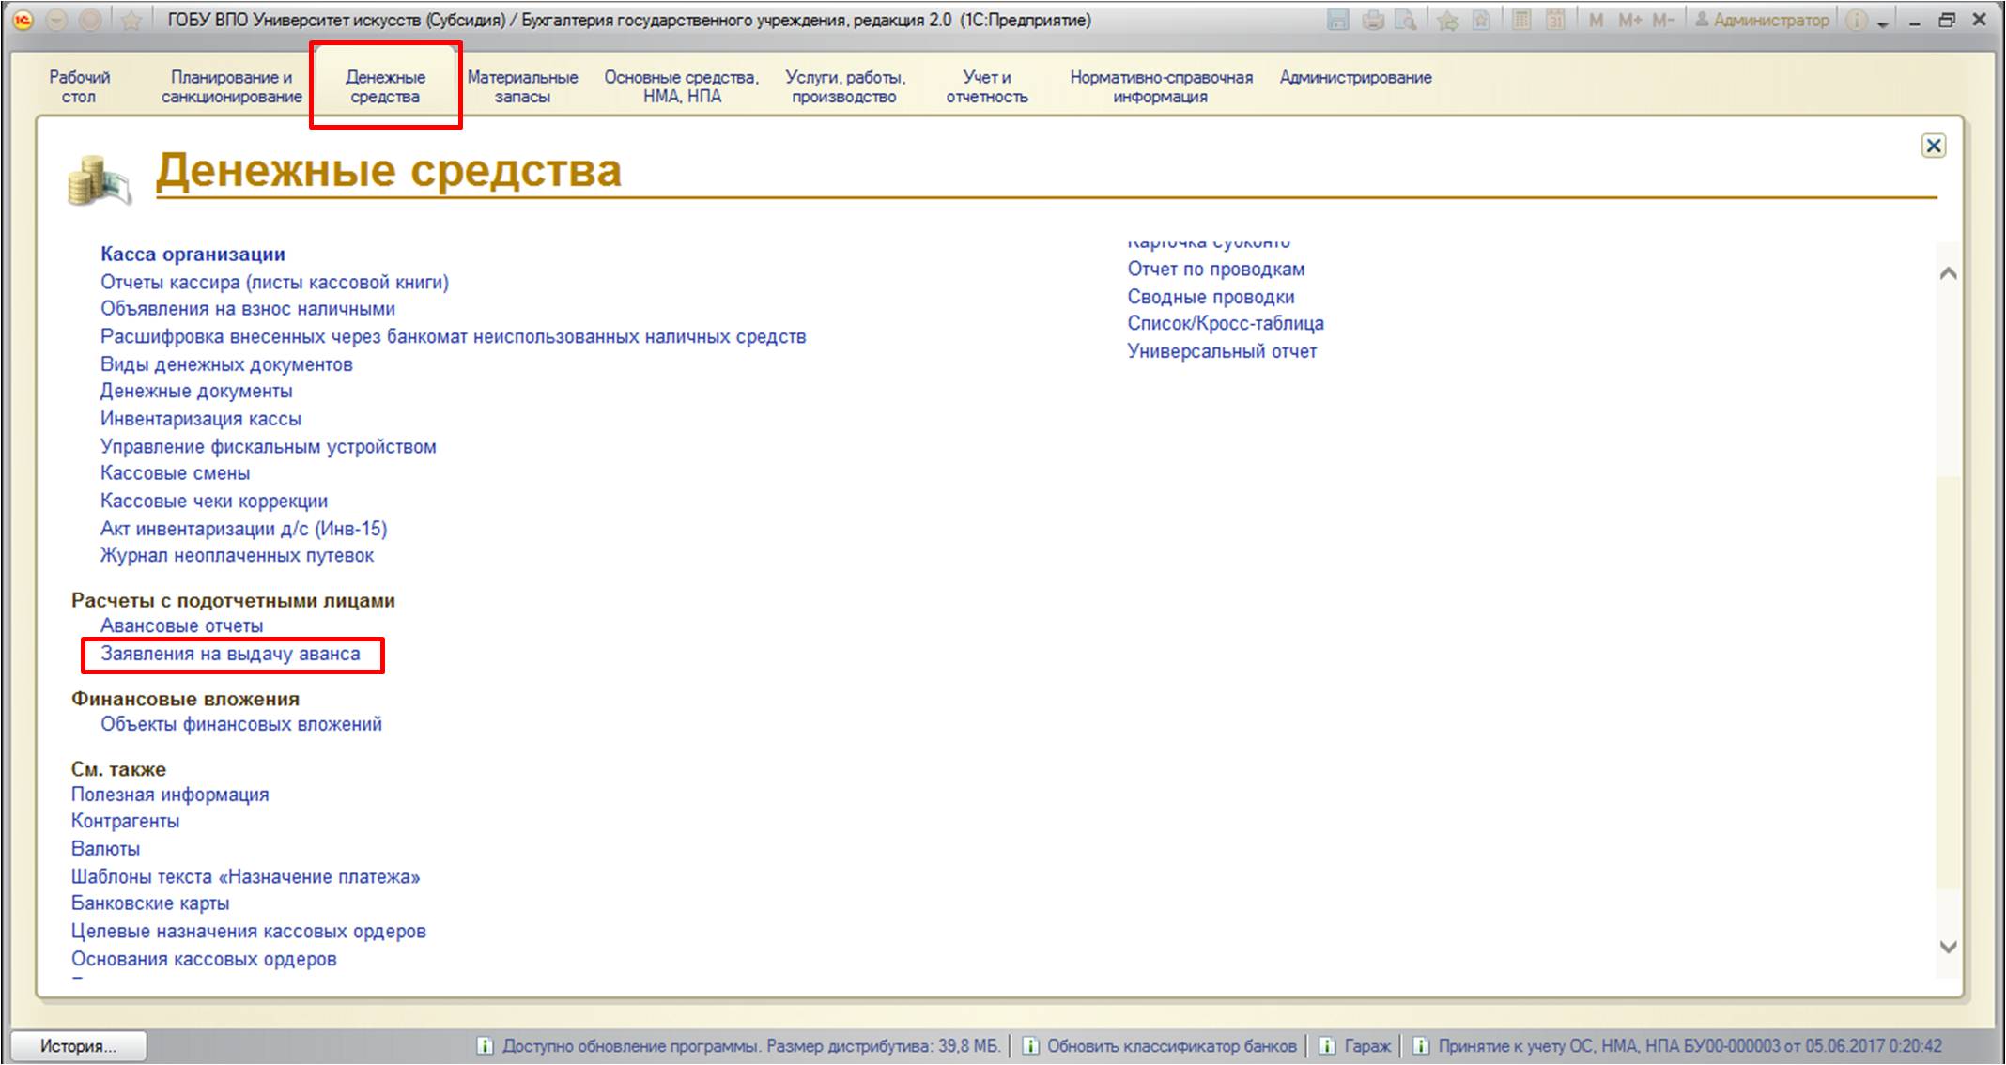This screenshot has width=2006, height=1065.
Task: Open Объявления на взнос наличными
Action: [248, 309]
